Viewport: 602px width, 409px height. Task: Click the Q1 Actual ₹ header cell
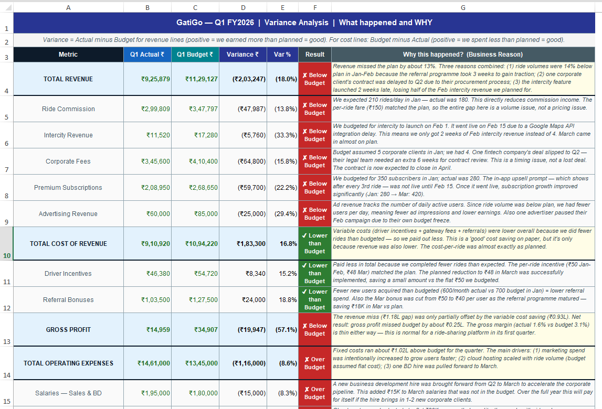[x=147, y=55]
